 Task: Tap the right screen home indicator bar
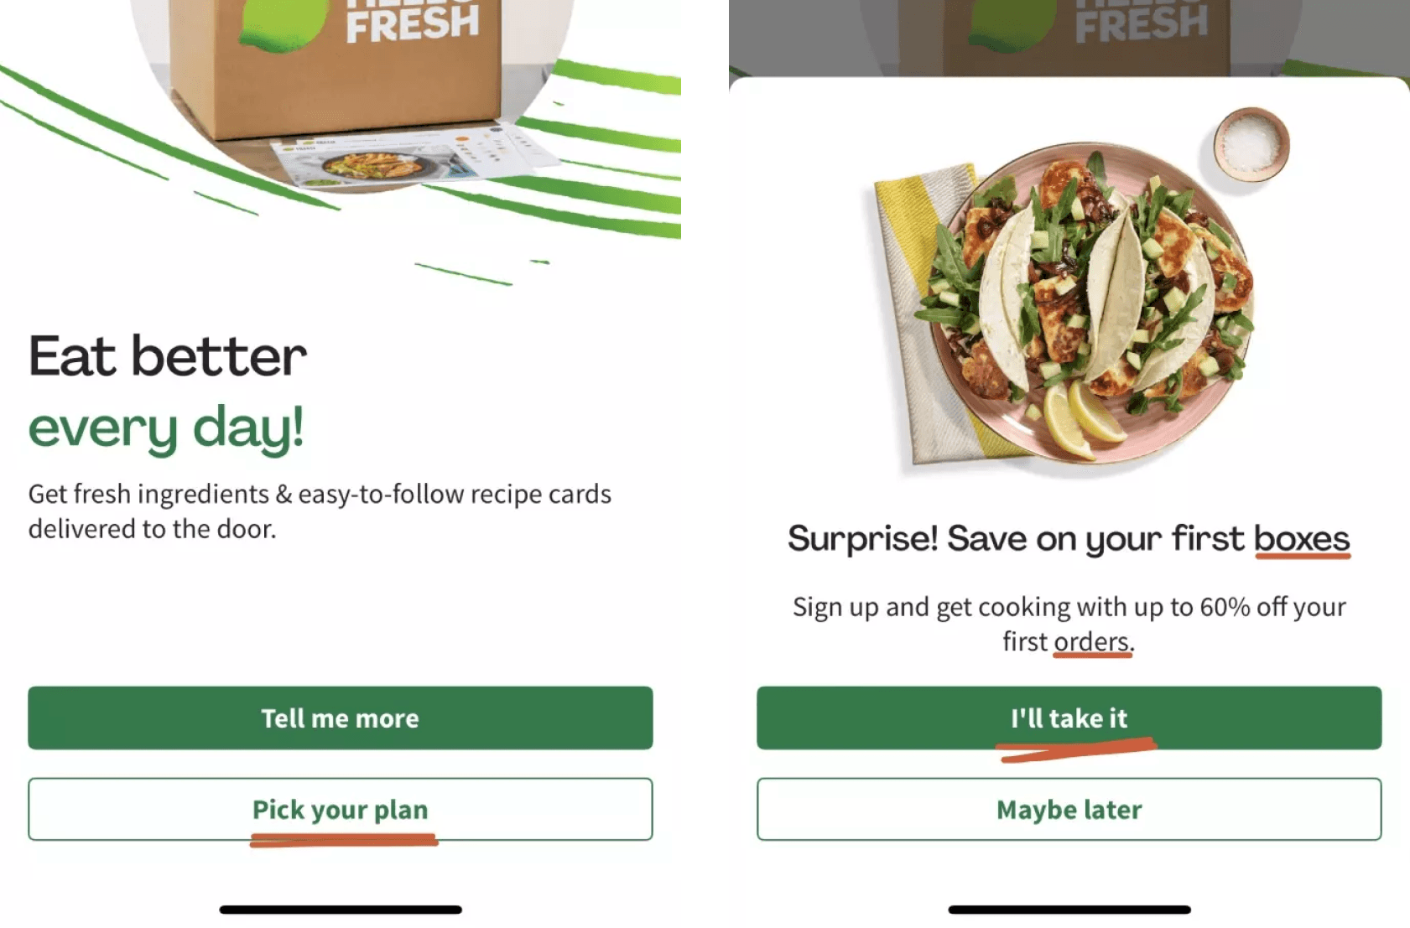pyautogui.click(x=1069, y=910)
